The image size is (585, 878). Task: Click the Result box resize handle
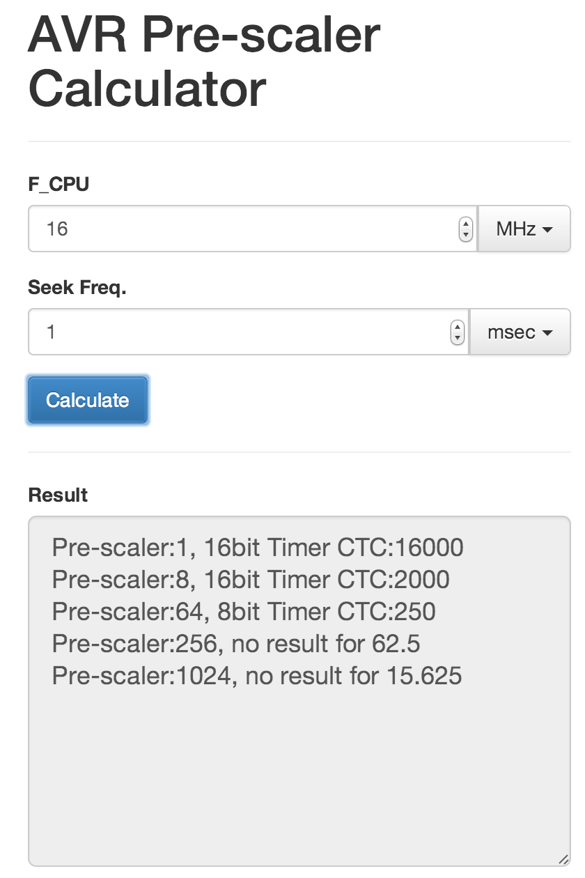coord(563,859)
